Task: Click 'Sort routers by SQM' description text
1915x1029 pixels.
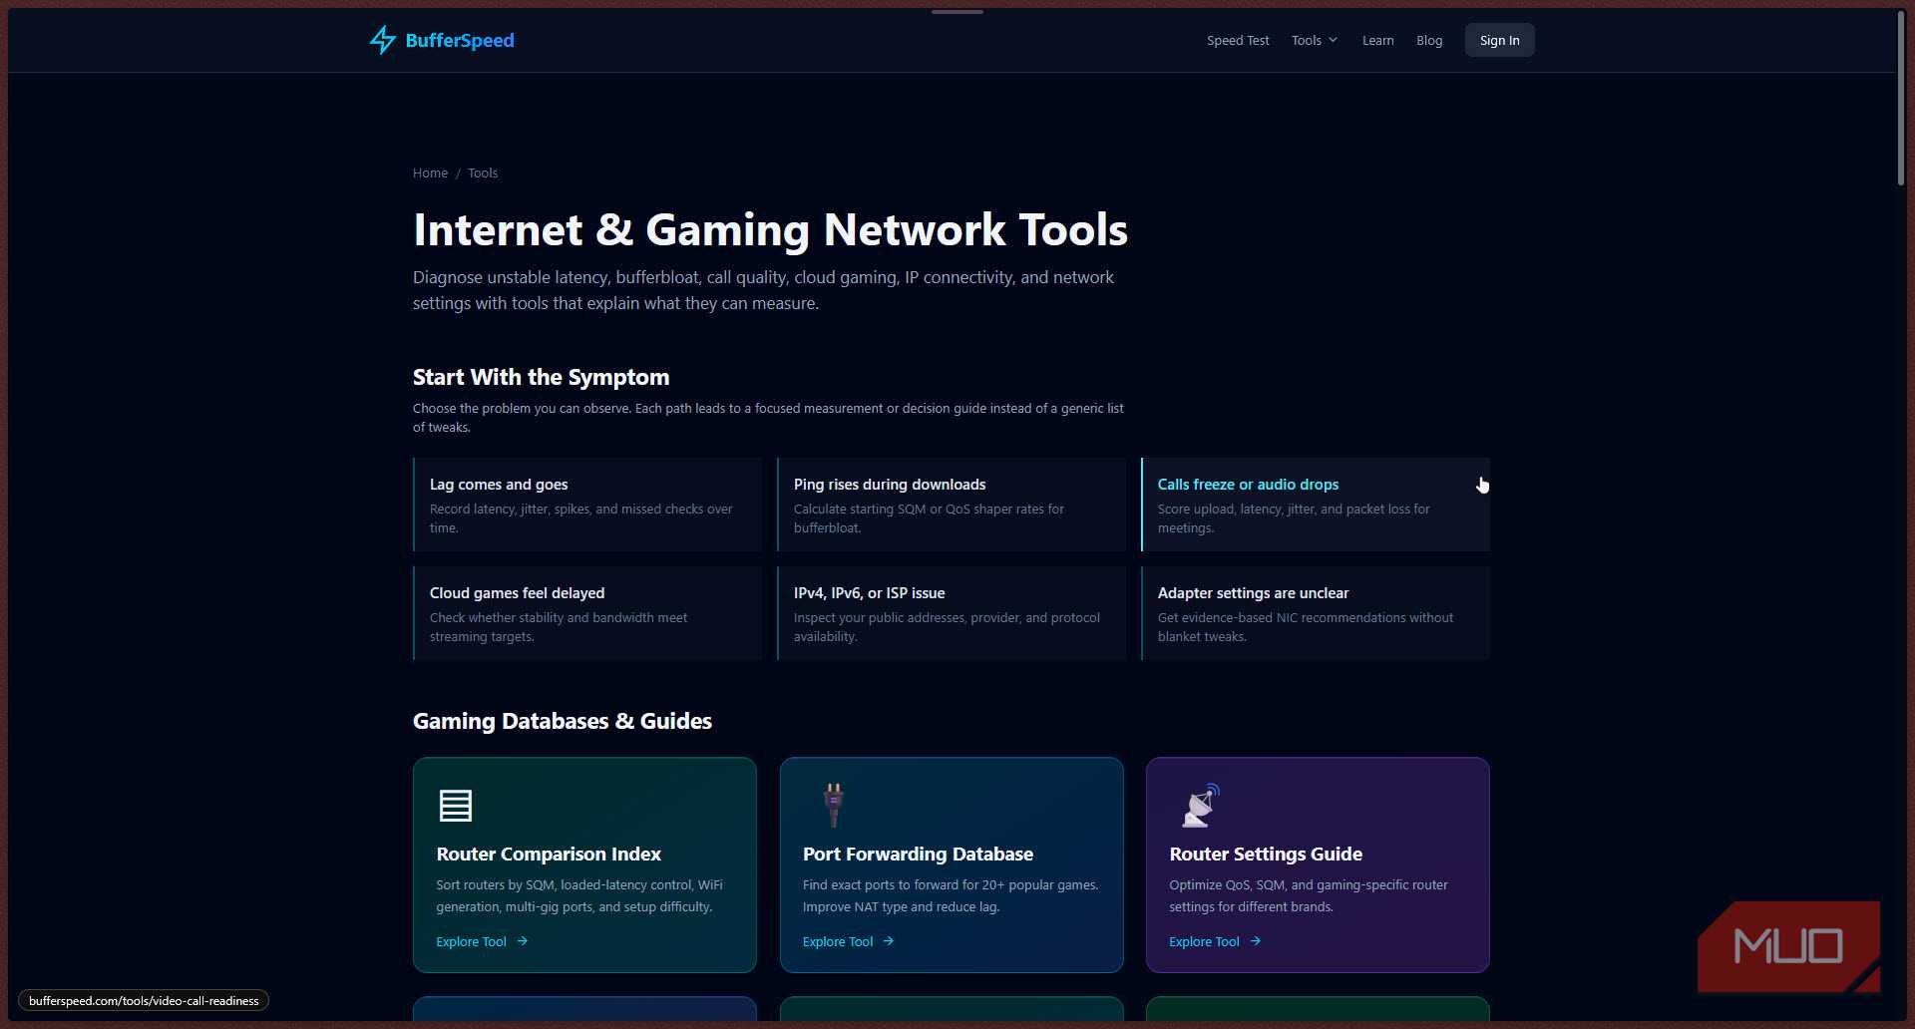Action: pyautogui.click(x=579, y=895)
